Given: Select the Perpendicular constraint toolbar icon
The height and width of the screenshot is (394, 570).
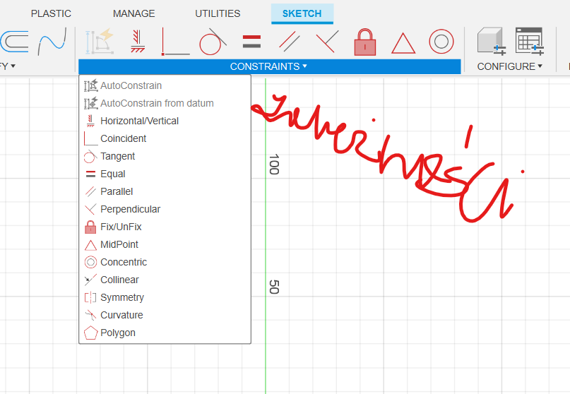Looking at the screenshot, I should [326, 42].
